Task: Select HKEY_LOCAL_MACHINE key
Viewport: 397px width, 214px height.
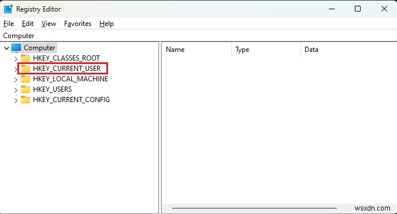Action: (71, 79)
